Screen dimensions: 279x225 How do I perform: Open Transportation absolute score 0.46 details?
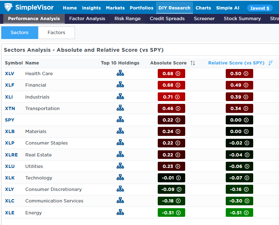click(171, 108)
